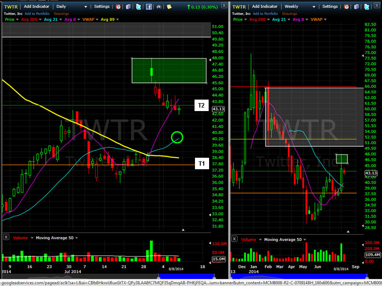Click the documents copy icon in weekly chart
This screenshot has width=382, height=286.
357,7
